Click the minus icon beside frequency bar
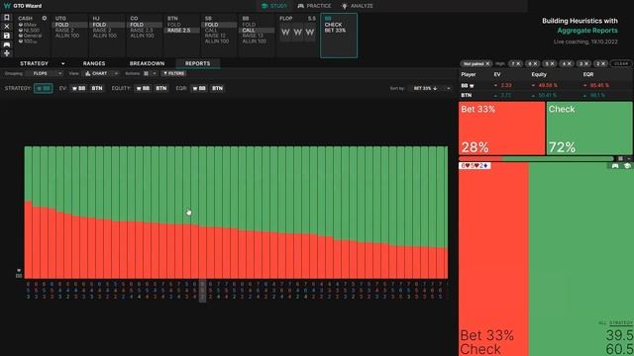The image size is (634, 356). (629, 158)
